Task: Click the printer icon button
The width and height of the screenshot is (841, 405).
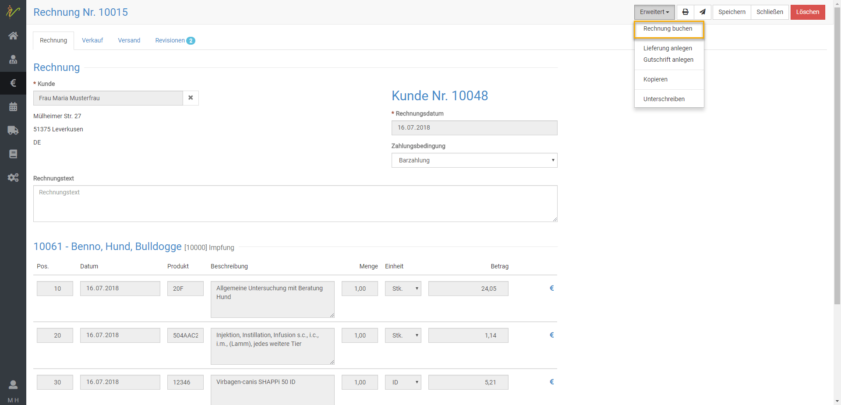Action: (685, 12)
